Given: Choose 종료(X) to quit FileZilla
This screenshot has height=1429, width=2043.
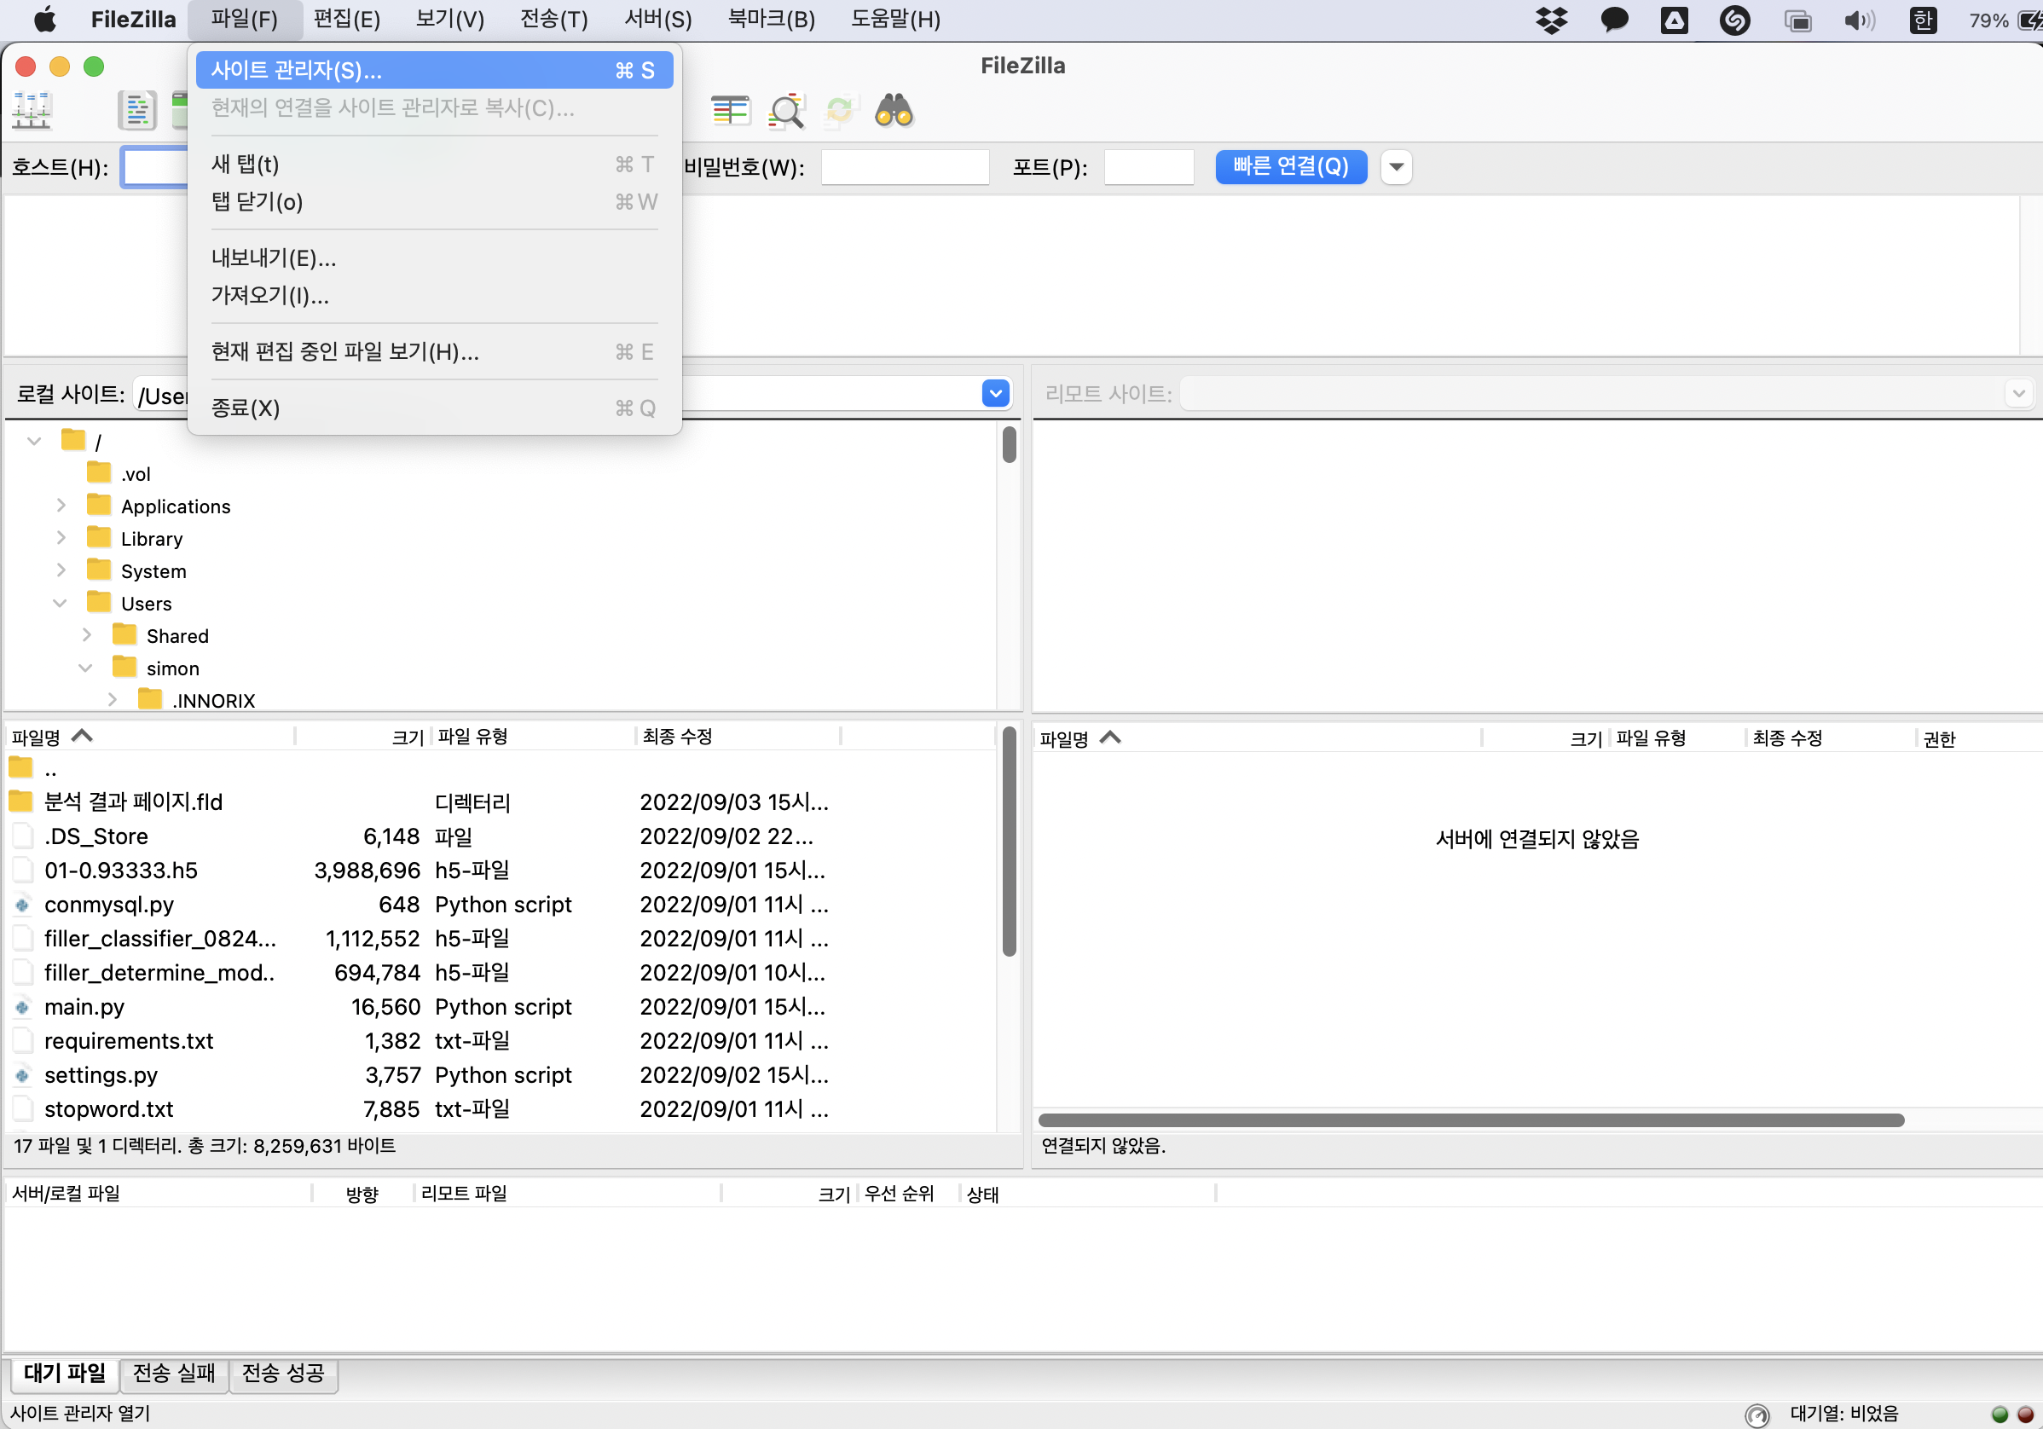Looking at the screenshot, I should [434, 408].
